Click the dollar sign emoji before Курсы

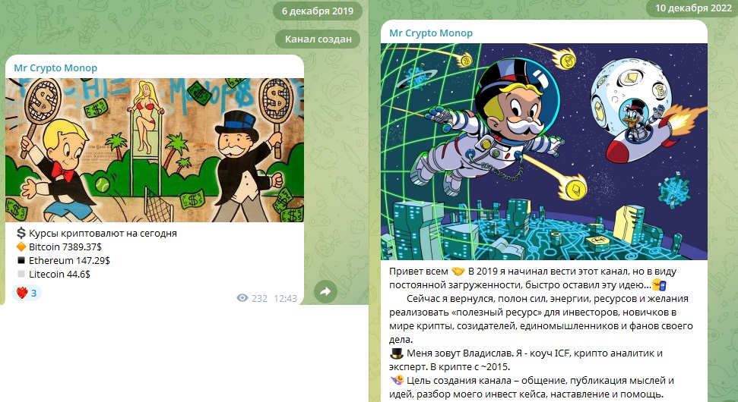21,233
